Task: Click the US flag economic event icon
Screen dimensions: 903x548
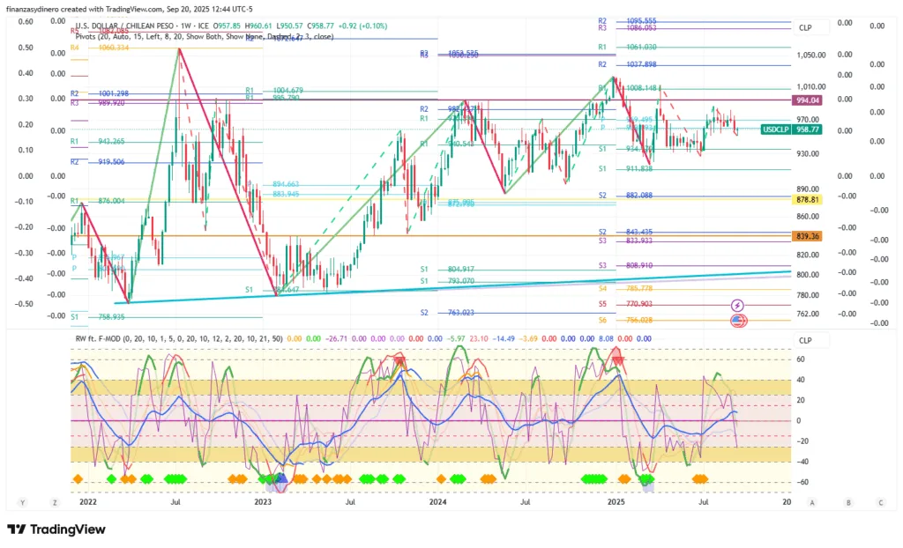Action: (738, 322)
